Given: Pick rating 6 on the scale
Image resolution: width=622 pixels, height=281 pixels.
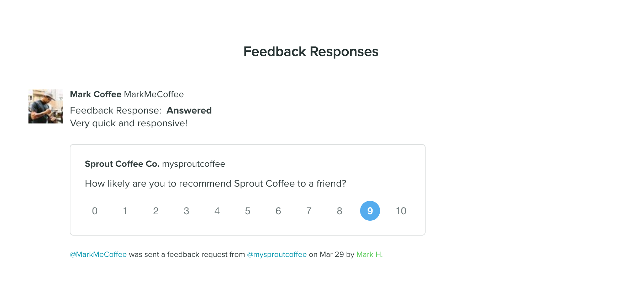Looking at the screenshot, I should (278, 211).
